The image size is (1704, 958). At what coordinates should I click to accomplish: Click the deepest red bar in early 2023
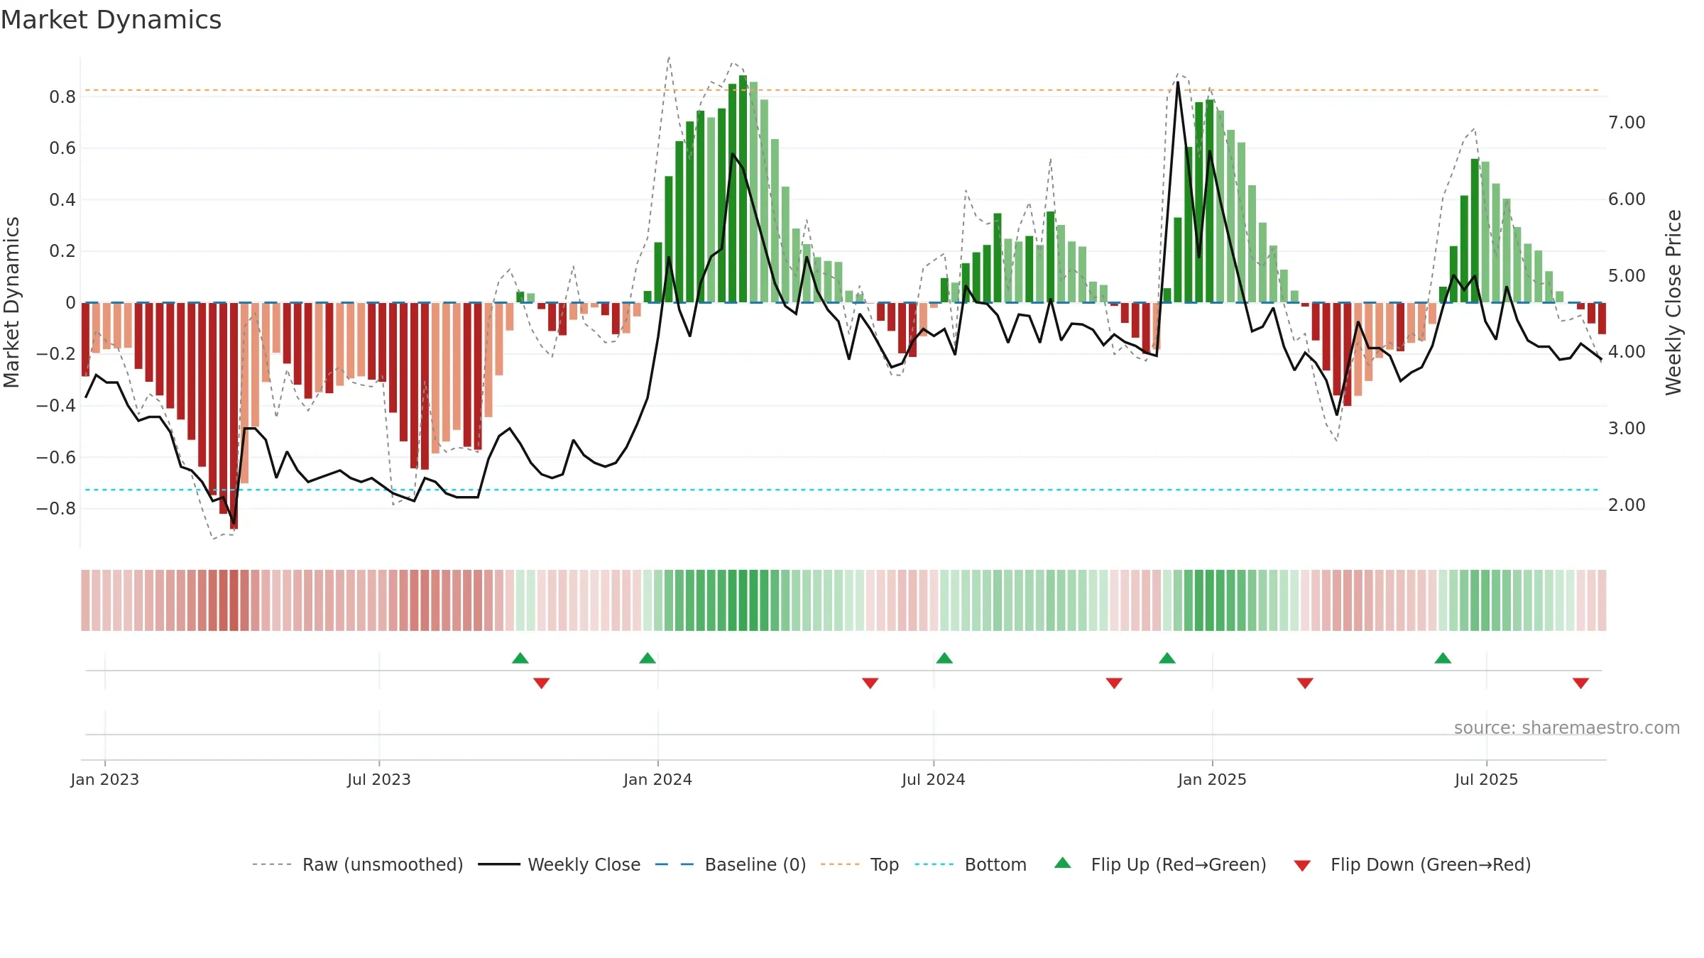pos(234,416)
